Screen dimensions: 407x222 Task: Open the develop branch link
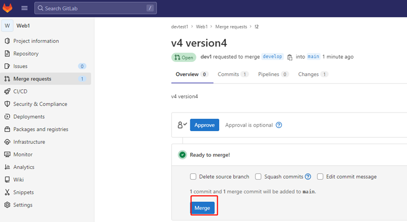click(273, 56)
